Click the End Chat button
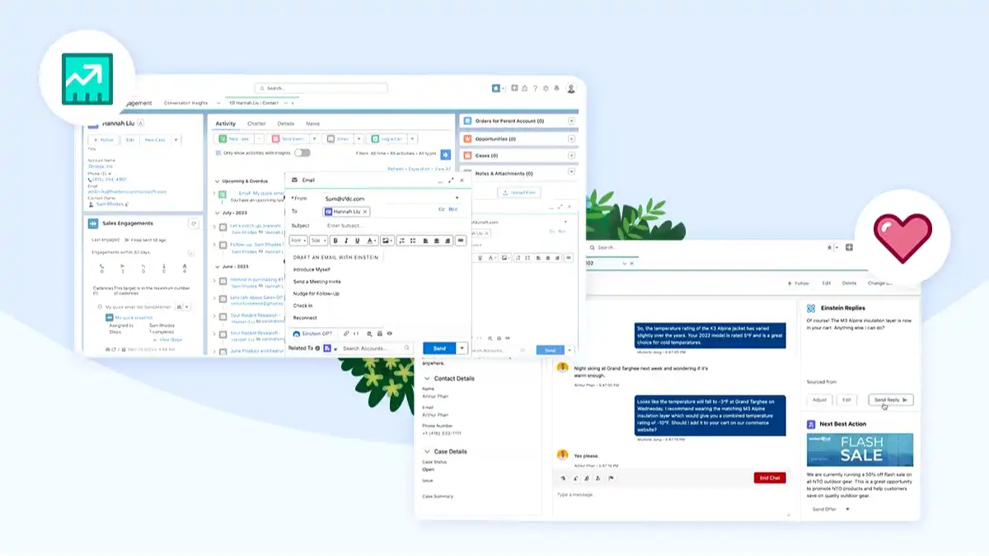This screenshot has height=556, width=989. pos(770,478)
